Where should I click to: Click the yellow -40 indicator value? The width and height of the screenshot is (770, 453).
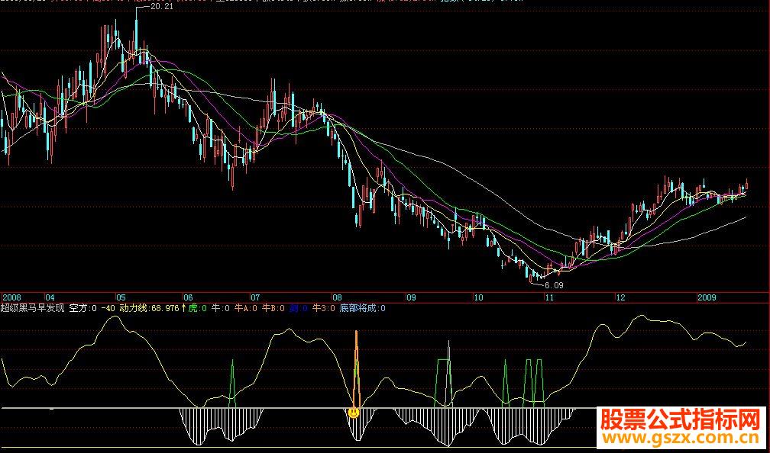coord(108,308)
